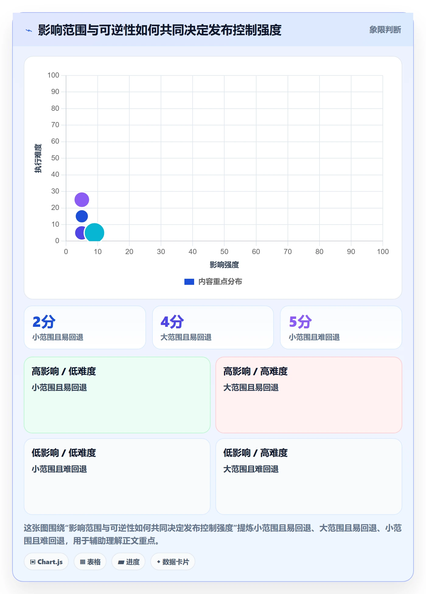The width and height of the screenshot is (426, 594).
Task: Select the 高影响 / 低难度 quadrant card
Action: (117, 395)
